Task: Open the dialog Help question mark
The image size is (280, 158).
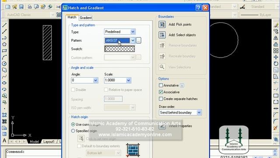Action: 198,8
